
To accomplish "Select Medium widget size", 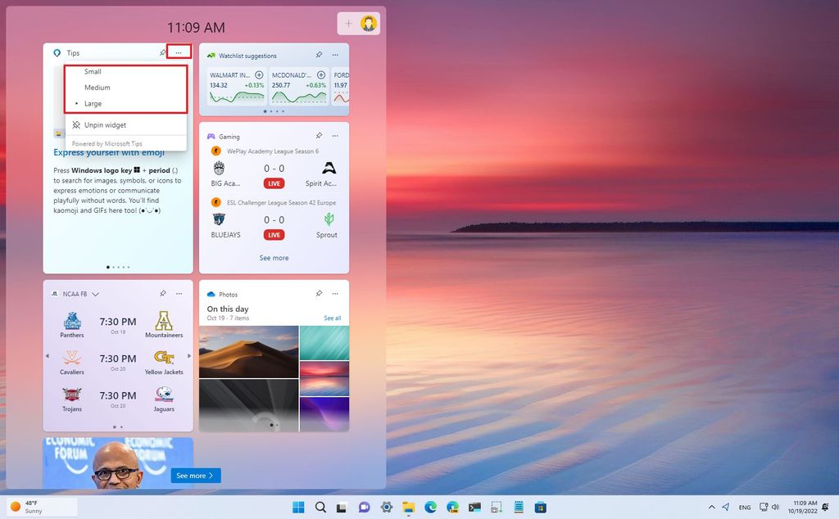I will [x=97, y=88].
